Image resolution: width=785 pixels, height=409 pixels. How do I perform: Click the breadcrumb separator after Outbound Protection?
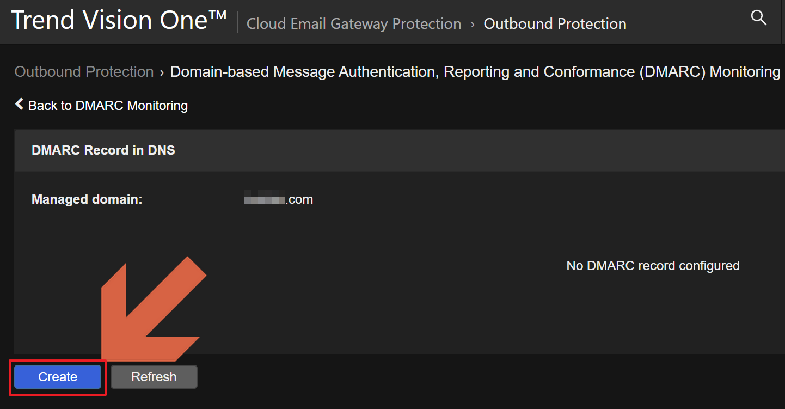click(162, 72)
